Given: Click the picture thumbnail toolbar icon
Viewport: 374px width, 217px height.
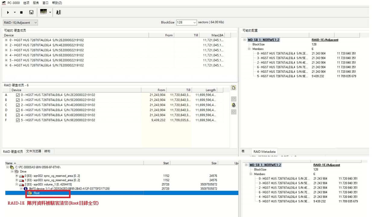Looking at the screenshot, I should [43, 12].
